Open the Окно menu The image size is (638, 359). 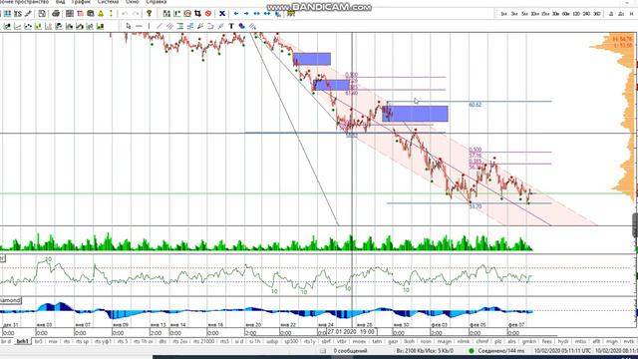[132, 2]
